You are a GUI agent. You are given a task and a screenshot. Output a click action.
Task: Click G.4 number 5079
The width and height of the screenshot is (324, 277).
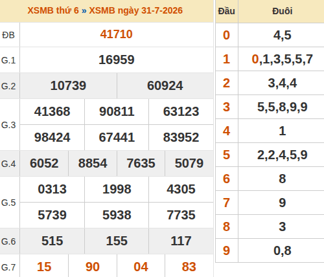(189, 163)
